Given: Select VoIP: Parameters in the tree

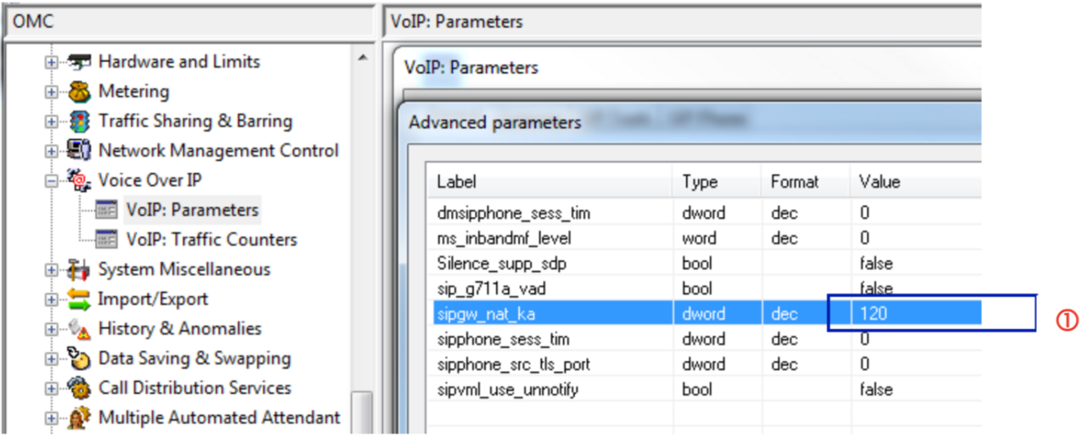Looking at the screenshot, I should 192,210.
